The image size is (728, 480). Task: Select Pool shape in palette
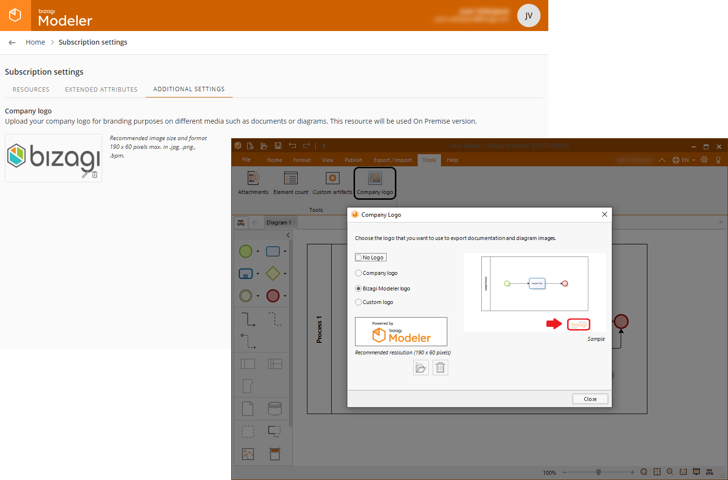248,364
